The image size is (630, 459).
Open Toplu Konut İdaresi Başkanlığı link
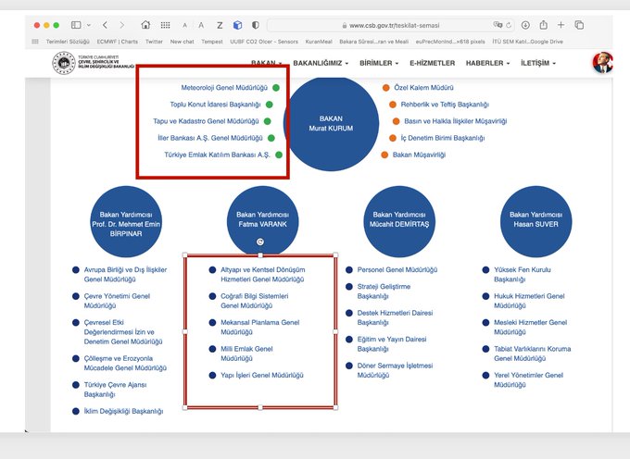pyautogui.click(x=215, y=105)
